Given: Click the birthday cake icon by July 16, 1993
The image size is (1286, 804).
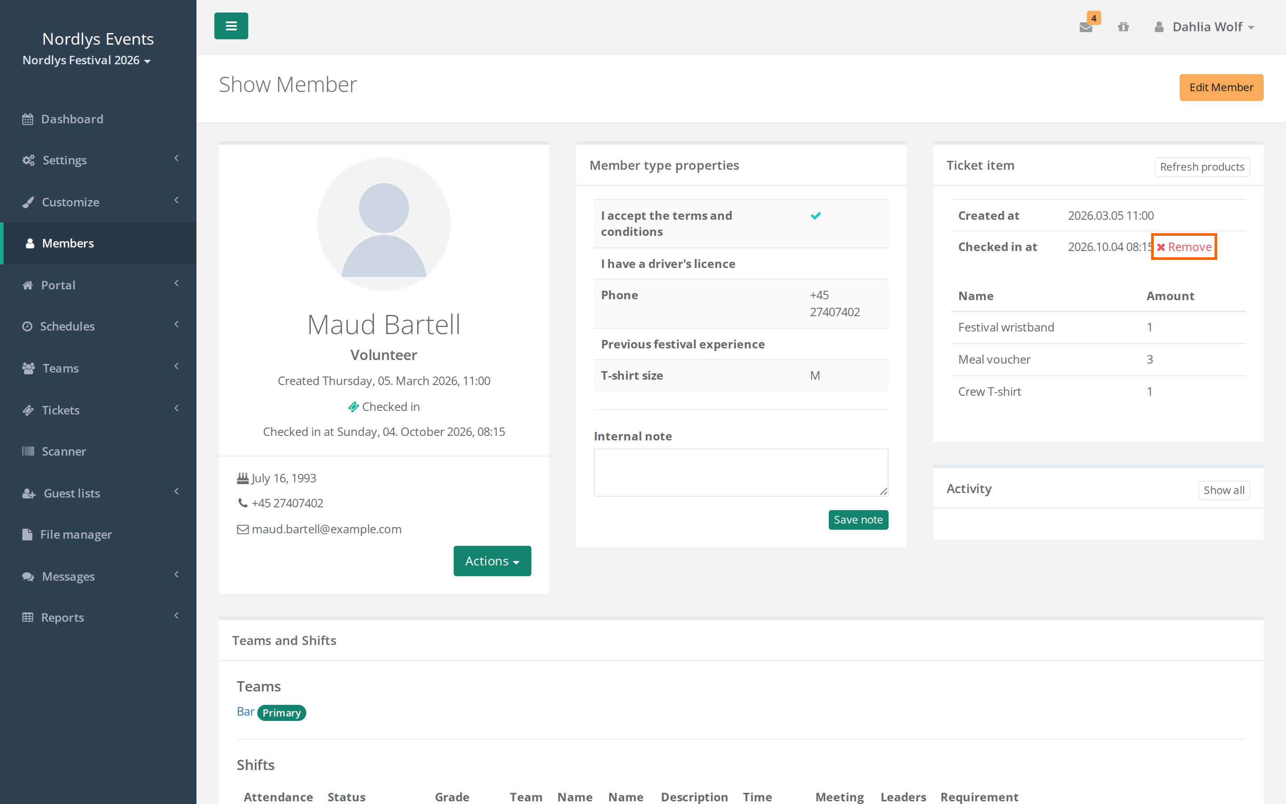Looking at the screenshot, I should coord(243,478).
